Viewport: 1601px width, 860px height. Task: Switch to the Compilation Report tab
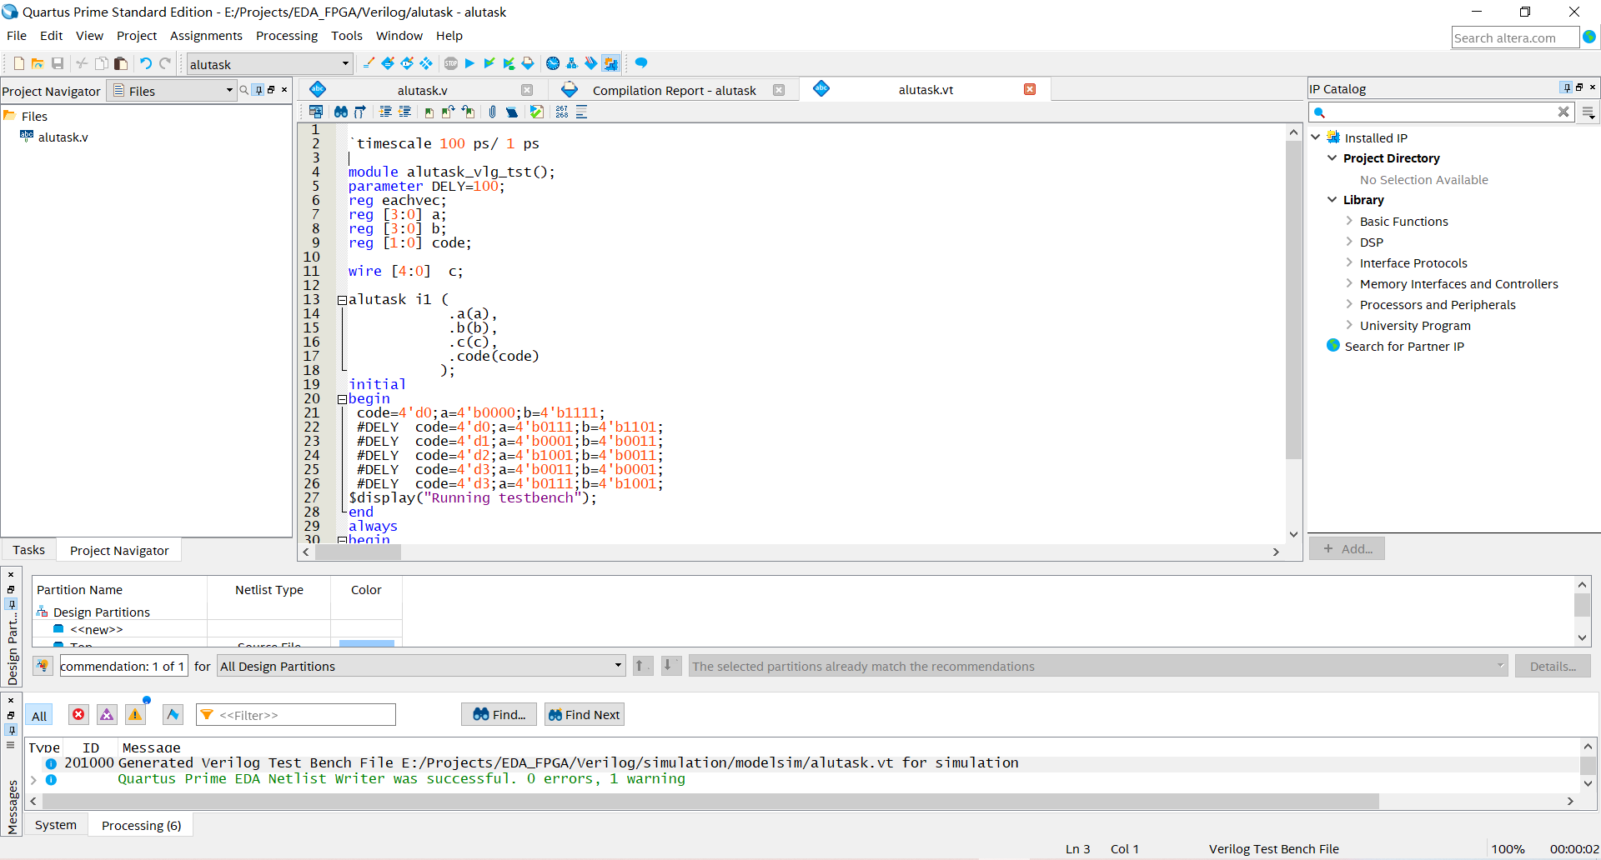[673, 90]
